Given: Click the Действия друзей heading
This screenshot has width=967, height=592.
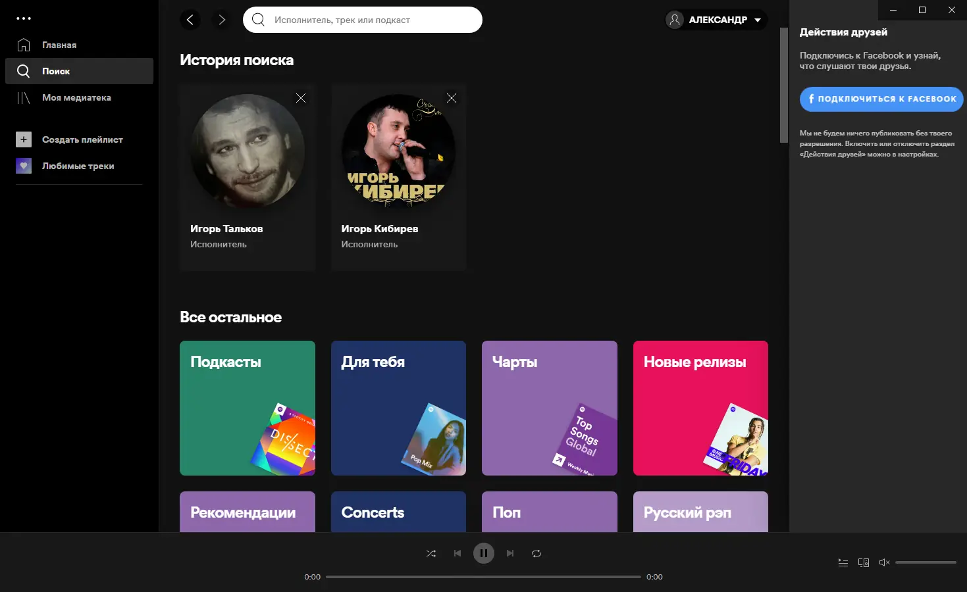Looking at the screenshot, I should click(843, 32).
